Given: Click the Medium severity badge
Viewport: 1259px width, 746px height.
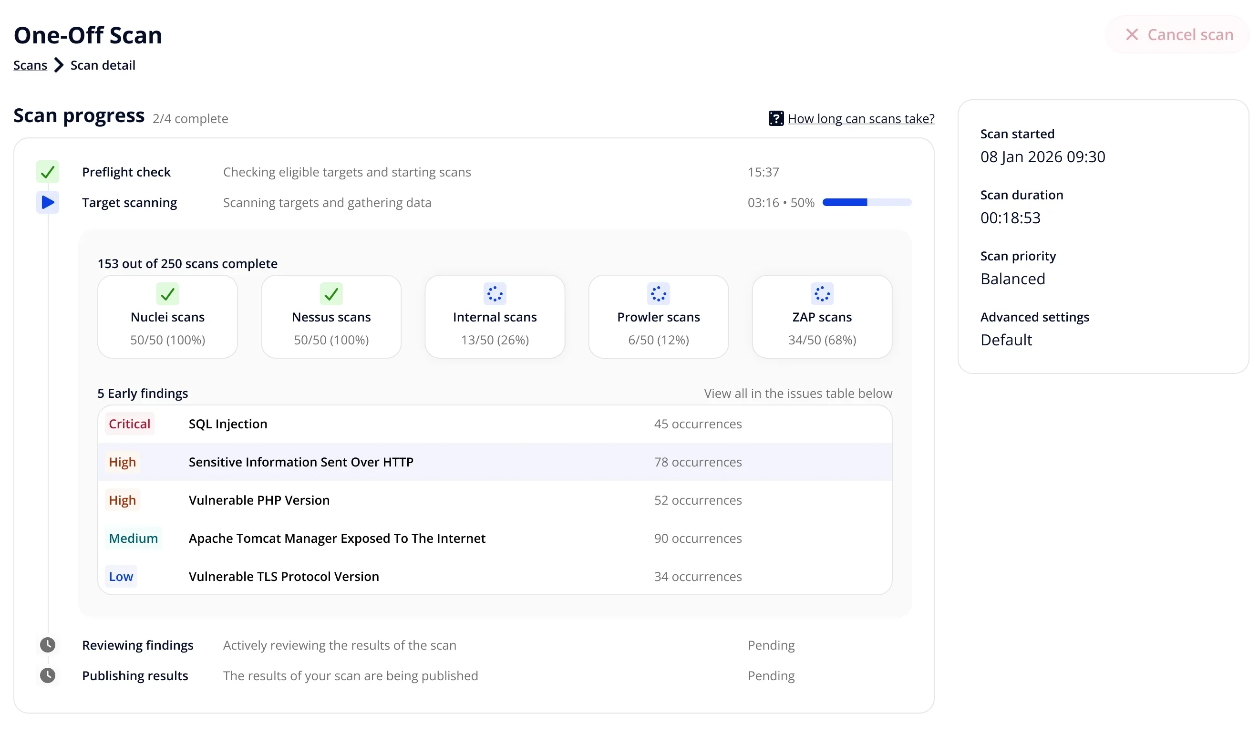Looking at the screenshot, I should tap(134, 539).
